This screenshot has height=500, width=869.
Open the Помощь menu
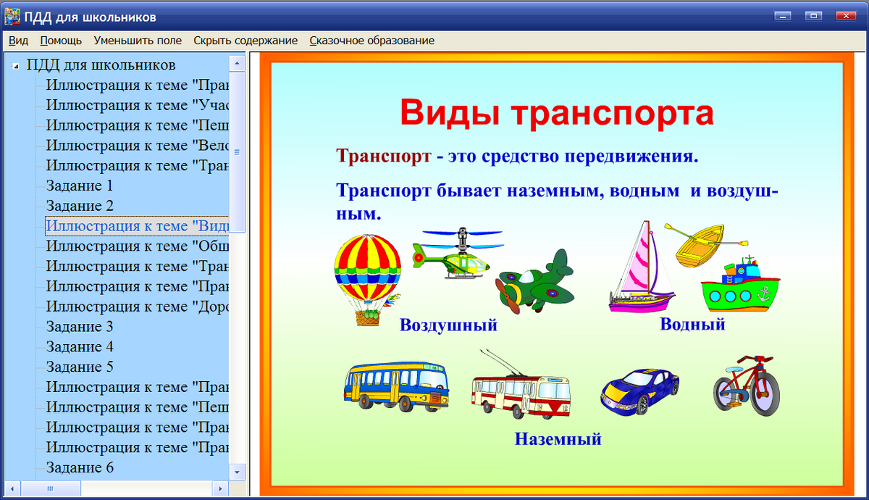tap(61, 41)
